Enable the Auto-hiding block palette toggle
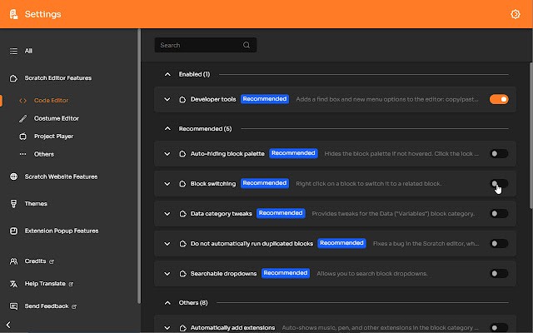Image resolution: width=533 pixels, height=333 pixels. click(x=499, y=153)
